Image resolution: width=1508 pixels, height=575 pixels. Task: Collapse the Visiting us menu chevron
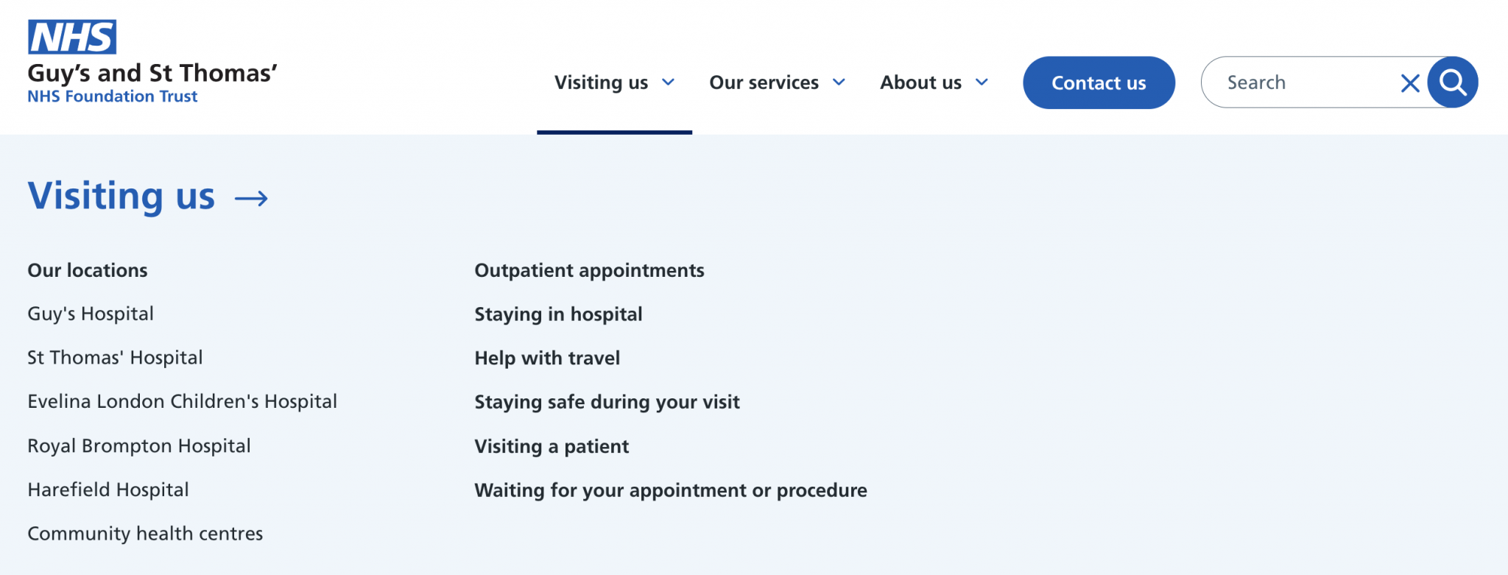668,82
